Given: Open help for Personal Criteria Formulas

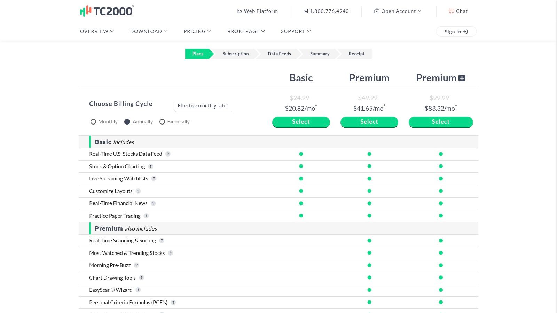Looking at the screenshot, I should pos(173,303).
